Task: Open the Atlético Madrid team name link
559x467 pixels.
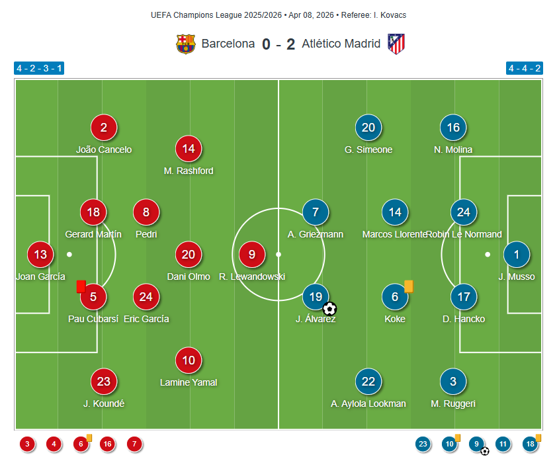Action: tap(341, 44)
